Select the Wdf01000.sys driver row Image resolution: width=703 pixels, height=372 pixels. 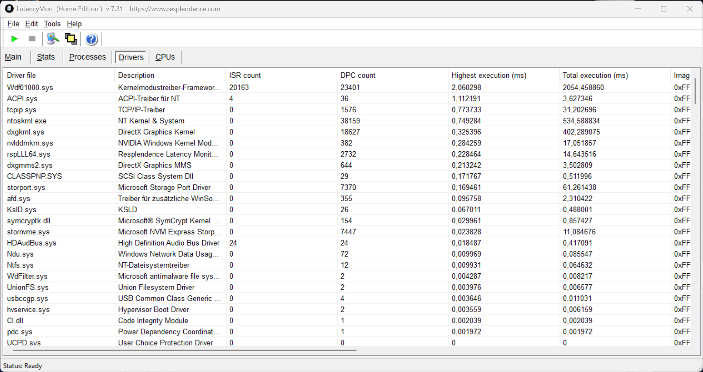(x=30, y=88)
